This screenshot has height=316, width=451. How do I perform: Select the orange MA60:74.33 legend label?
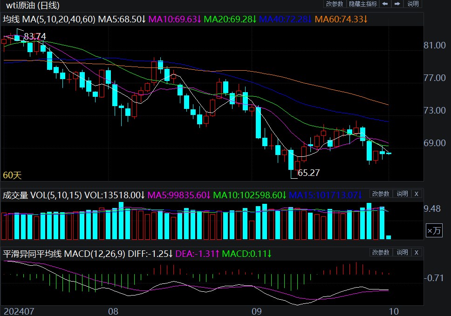click(x=342, y=19)
